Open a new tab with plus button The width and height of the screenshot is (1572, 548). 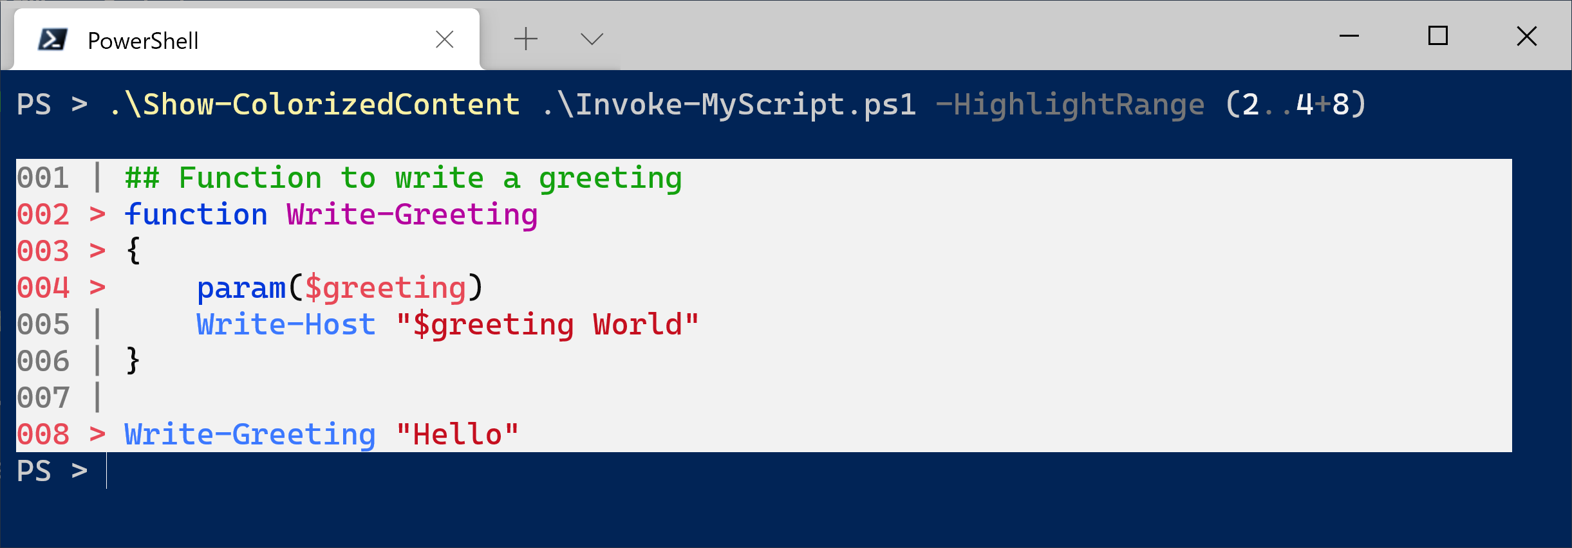[525, 39]
